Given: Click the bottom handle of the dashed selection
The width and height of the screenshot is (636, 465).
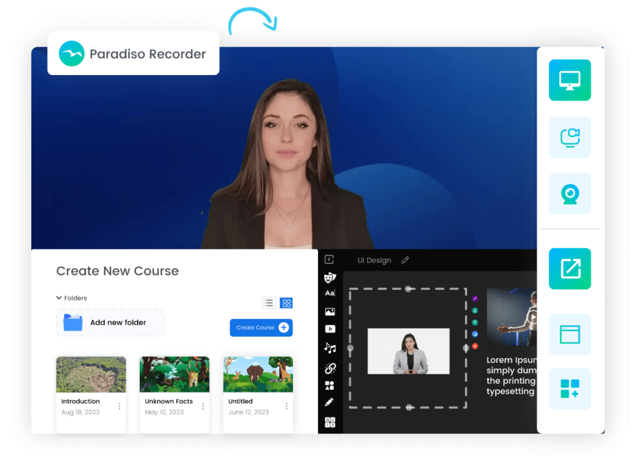Looking at the screenshot, I should pyautogui.click(x=409, y=407).
